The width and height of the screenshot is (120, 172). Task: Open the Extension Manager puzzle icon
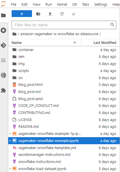tap(3, 90)
